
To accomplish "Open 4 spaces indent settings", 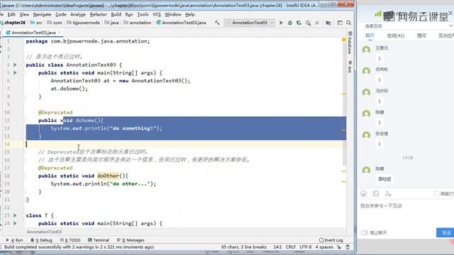I will pyautogui.click(x=324, y=247).
